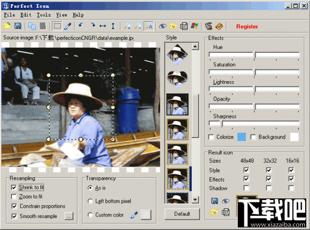Select Custom color transparency option
Image resolution: width=310 pixels, height=230 pixels.
90,215
